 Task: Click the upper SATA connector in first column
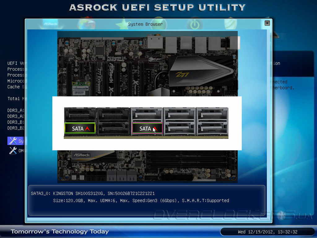[80, 115]
